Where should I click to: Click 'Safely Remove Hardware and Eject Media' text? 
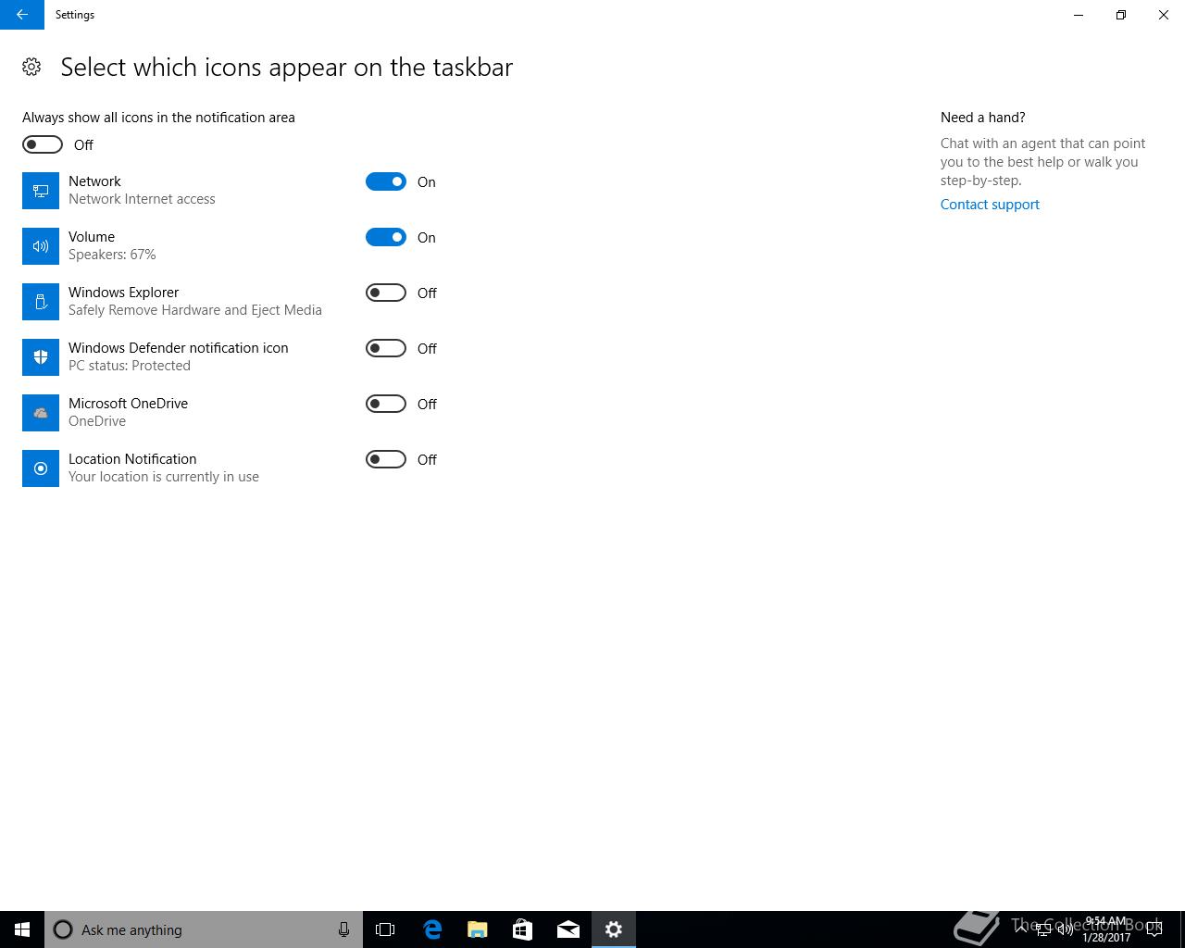click(x=195, y=310)
